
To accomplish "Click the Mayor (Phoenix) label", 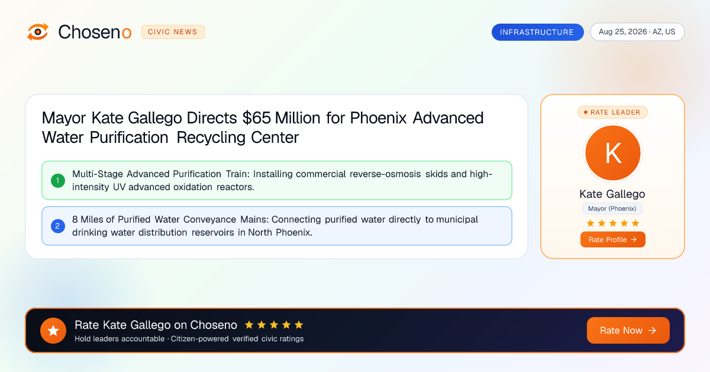I will pyautogui.click(x=613, y=208).
